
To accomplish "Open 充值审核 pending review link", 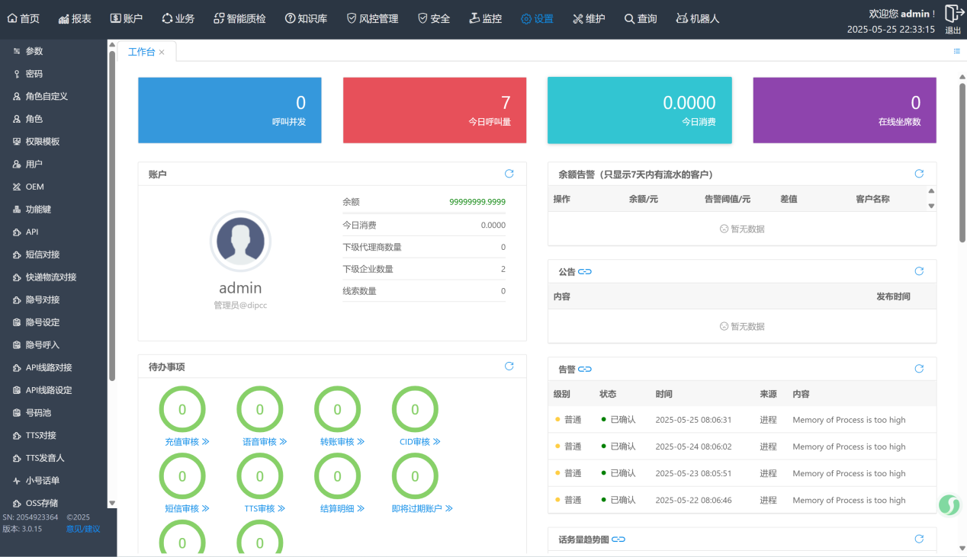I will pos(187,442).
